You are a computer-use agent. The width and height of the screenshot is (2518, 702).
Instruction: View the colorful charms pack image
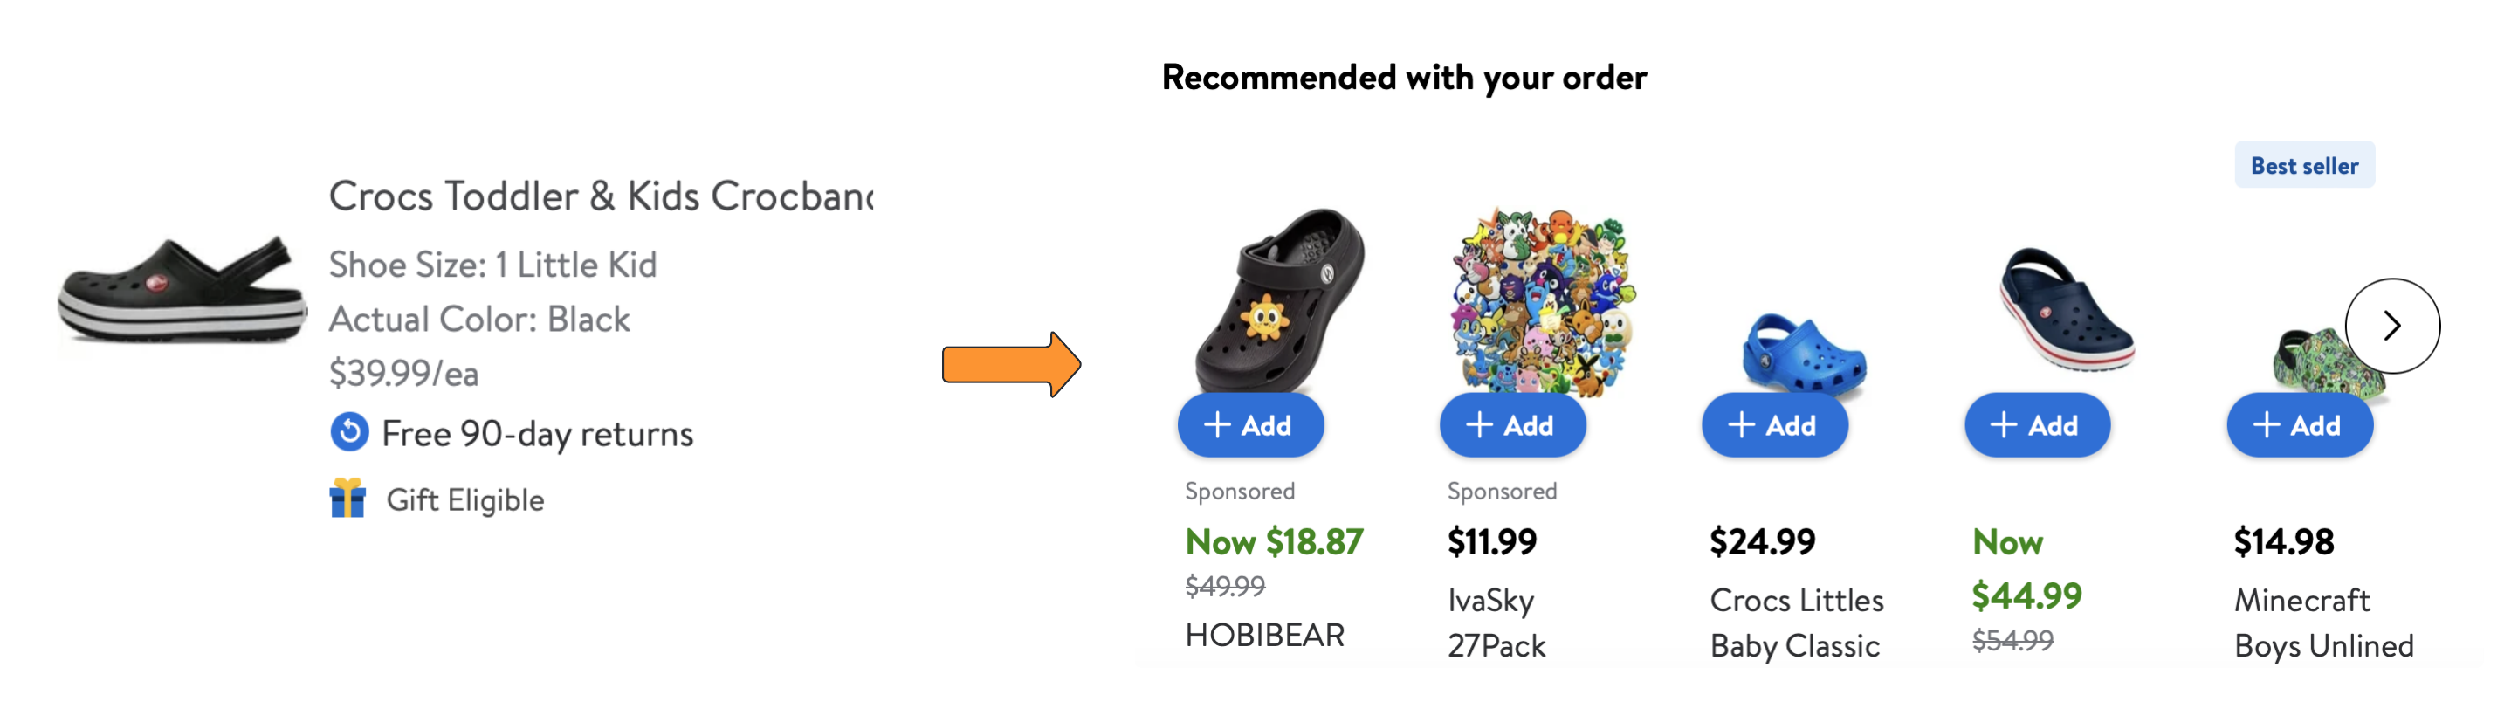pos(1542,299)
